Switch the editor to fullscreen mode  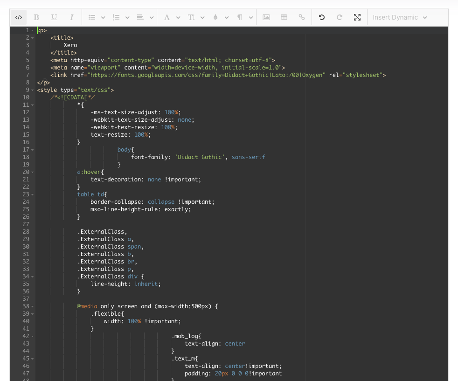coord(357,17)
